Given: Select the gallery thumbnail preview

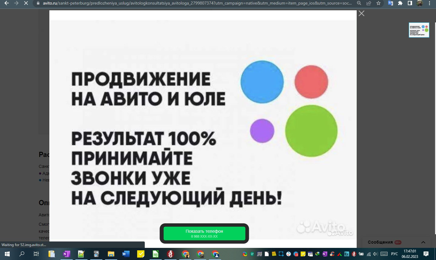Looking at the screenshot, I should (419, 30).
